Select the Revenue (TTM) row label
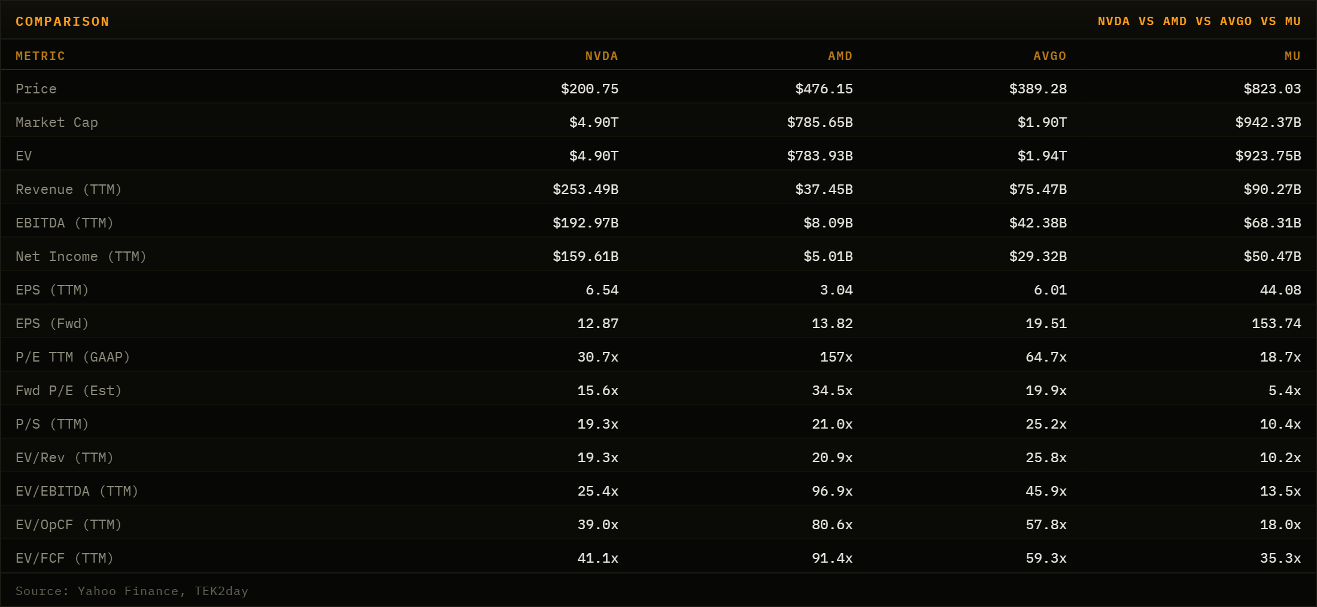This screenshot has width=1317, height=607. pyautogui.click(x=69, y=189)
